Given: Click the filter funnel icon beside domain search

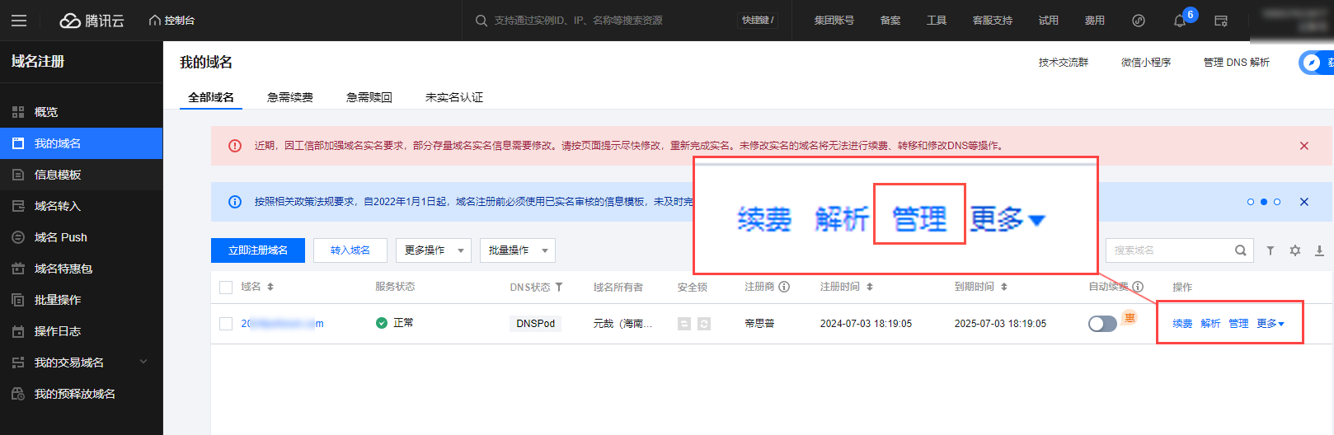Looking at the screenshot, I should 1271,250.
